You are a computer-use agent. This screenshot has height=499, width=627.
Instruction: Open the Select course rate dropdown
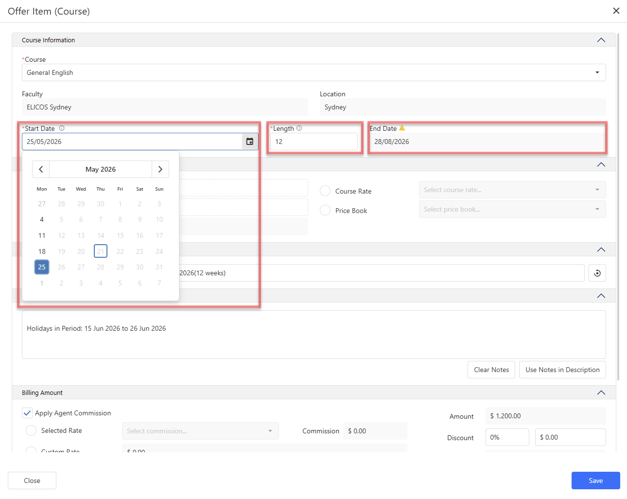tap(512, 190)
